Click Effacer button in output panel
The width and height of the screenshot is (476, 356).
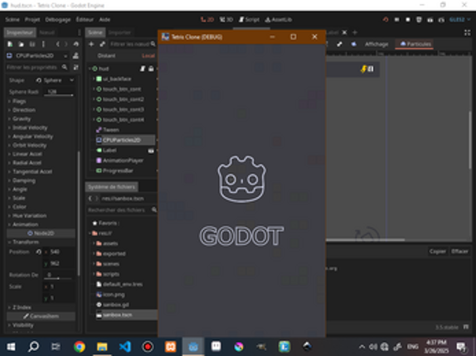[459, 252]
